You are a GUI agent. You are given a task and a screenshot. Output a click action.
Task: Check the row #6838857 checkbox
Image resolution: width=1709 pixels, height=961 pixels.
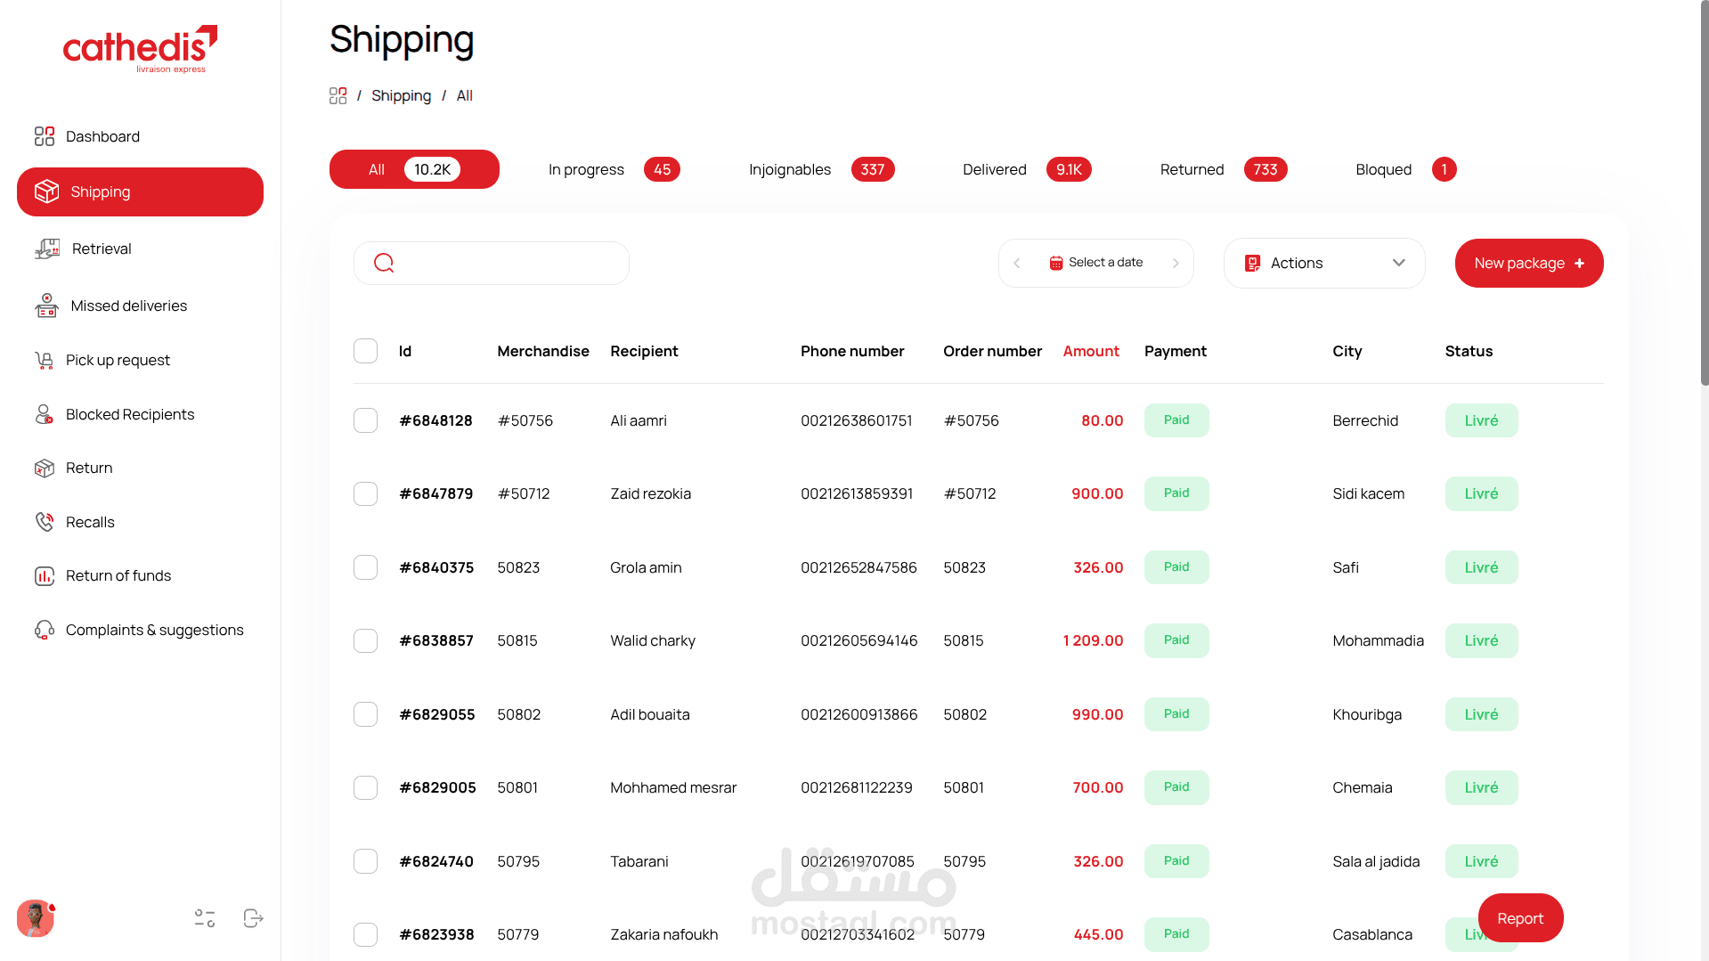(365, 640)
